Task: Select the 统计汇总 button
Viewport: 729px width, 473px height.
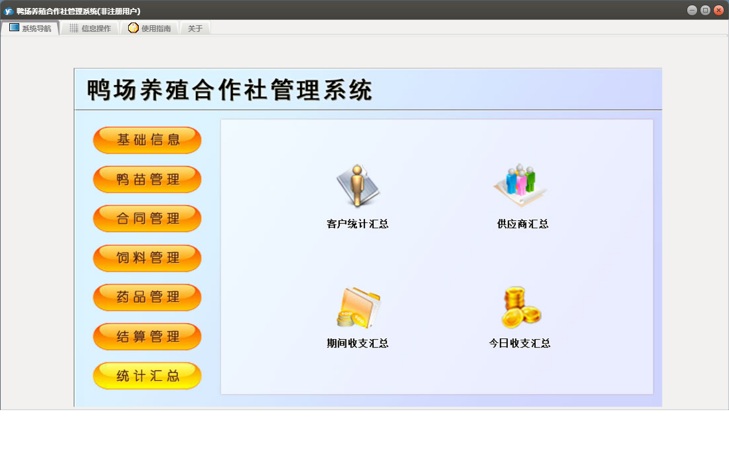Action: 147,375
